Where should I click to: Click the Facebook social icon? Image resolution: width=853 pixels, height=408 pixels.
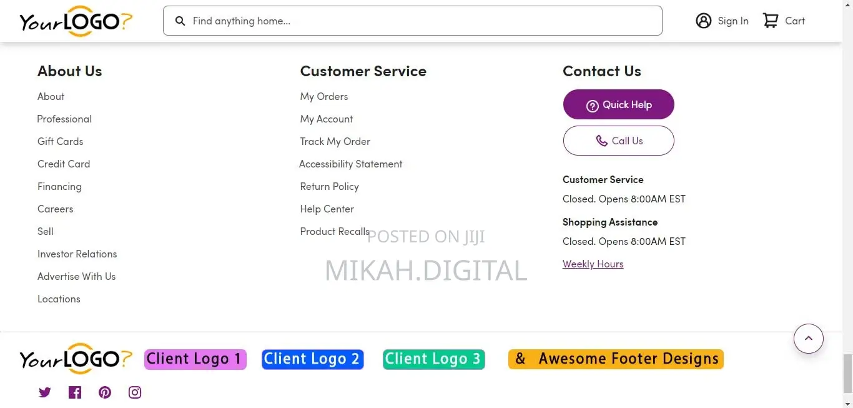point(74,392)
